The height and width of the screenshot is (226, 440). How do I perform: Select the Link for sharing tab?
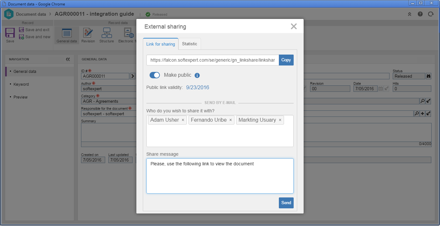tap(160, 44)
